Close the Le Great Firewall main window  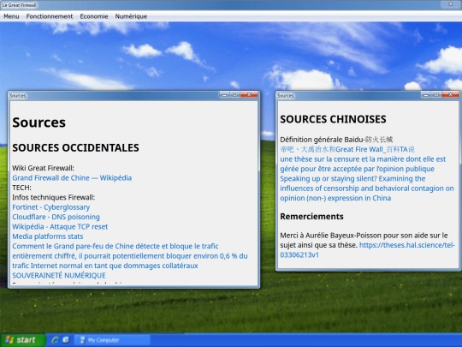click(x=450, y=4)
